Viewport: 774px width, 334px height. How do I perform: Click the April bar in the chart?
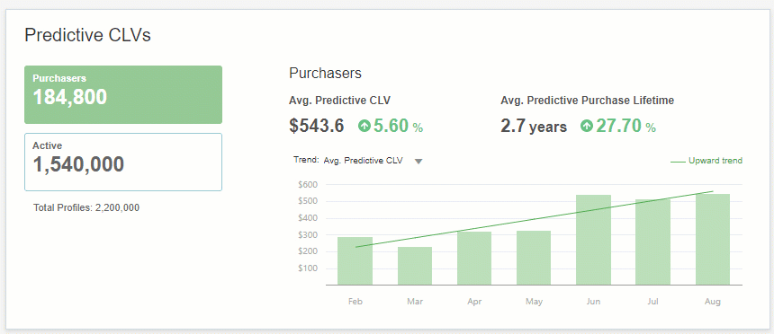[x=474, y=259]
